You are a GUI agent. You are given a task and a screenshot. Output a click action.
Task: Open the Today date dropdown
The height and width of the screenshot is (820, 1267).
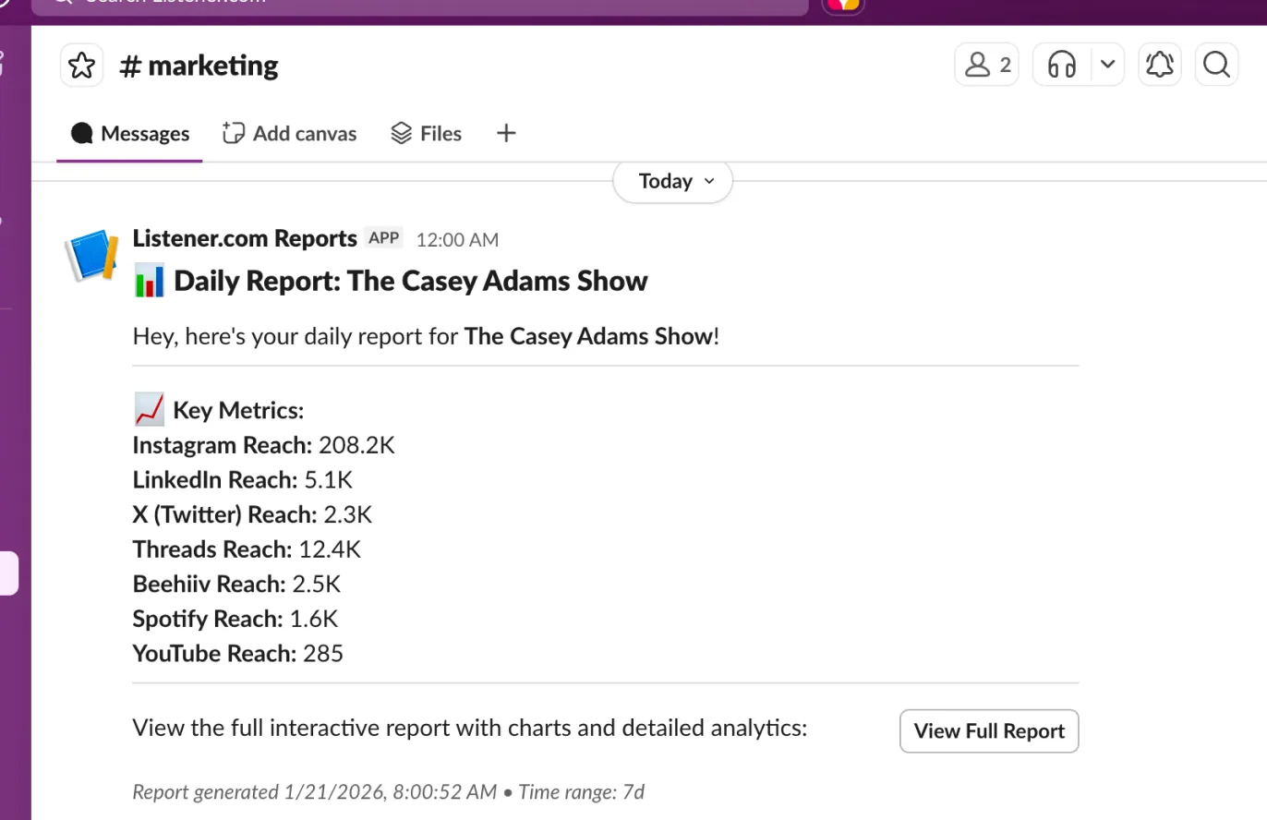tap(673, 181)
